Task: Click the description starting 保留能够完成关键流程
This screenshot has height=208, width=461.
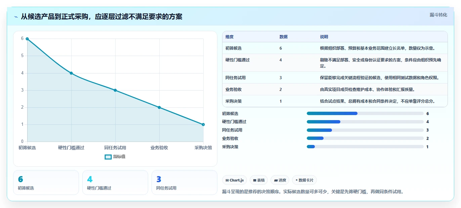Action: coord(380,78)
